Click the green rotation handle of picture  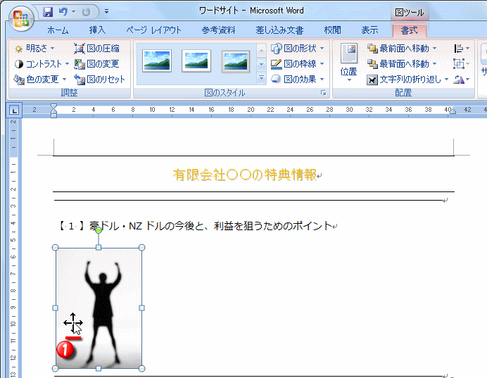[x=99, y=230]
